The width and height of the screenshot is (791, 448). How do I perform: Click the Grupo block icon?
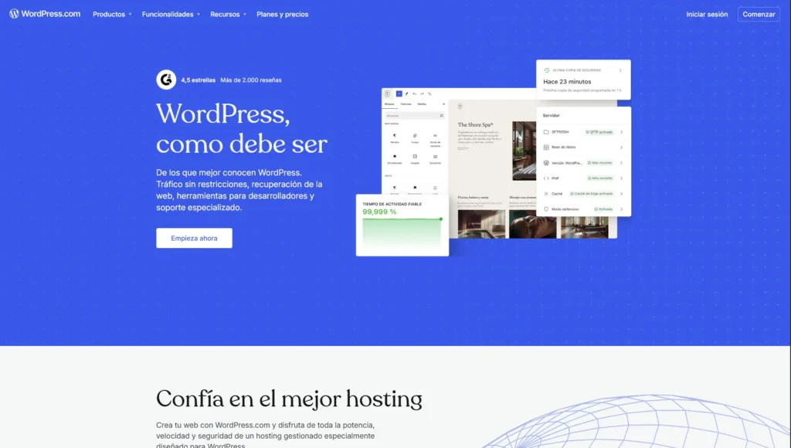click(x=415, y=136)
